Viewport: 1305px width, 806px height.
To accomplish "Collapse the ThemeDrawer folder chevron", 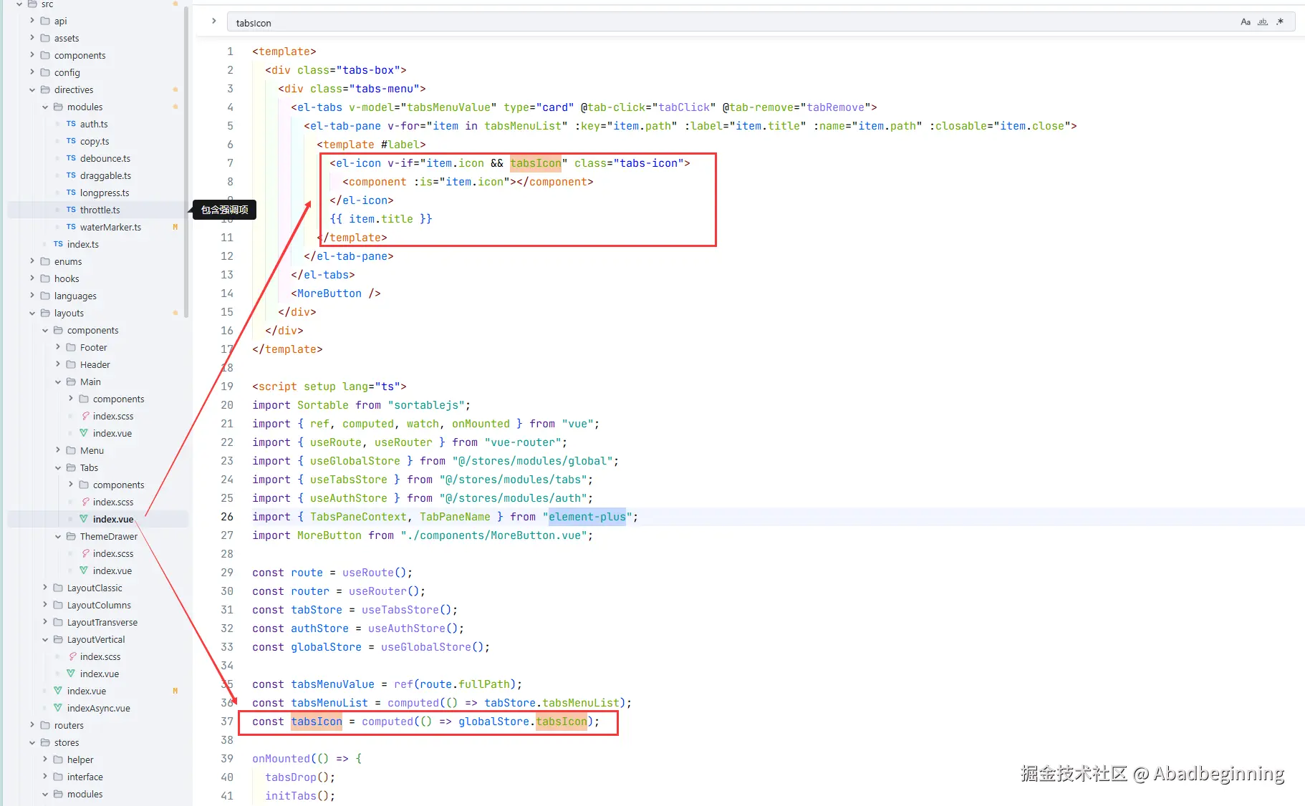I will pyautogui.click(x=58, y=536).
